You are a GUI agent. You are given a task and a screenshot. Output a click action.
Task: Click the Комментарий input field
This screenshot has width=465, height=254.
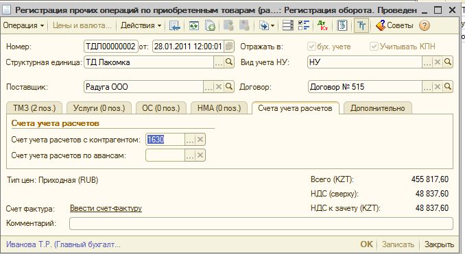[261, 223]
